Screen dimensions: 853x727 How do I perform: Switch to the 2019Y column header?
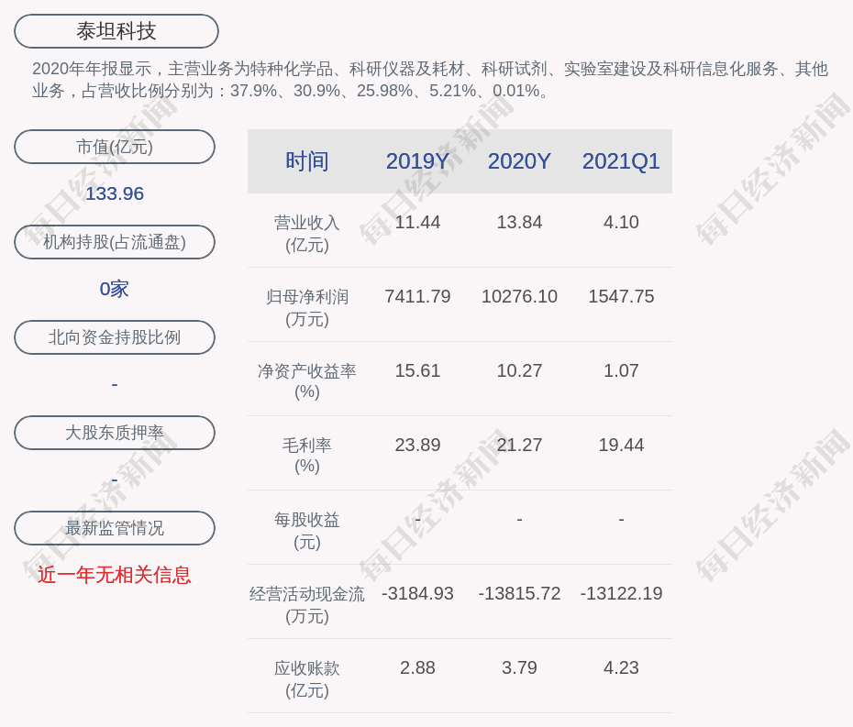pos(417,161)
